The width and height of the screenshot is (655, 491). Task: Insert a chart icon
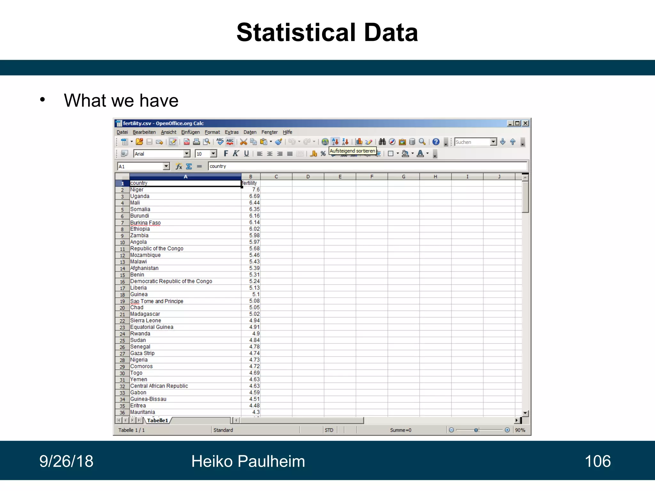click(359, 142)
